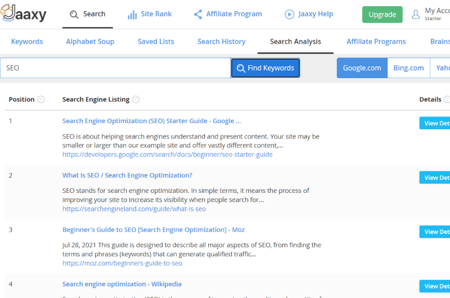Select the Search Analysis tab
The image size is (450, 298).
coord(295,42)
